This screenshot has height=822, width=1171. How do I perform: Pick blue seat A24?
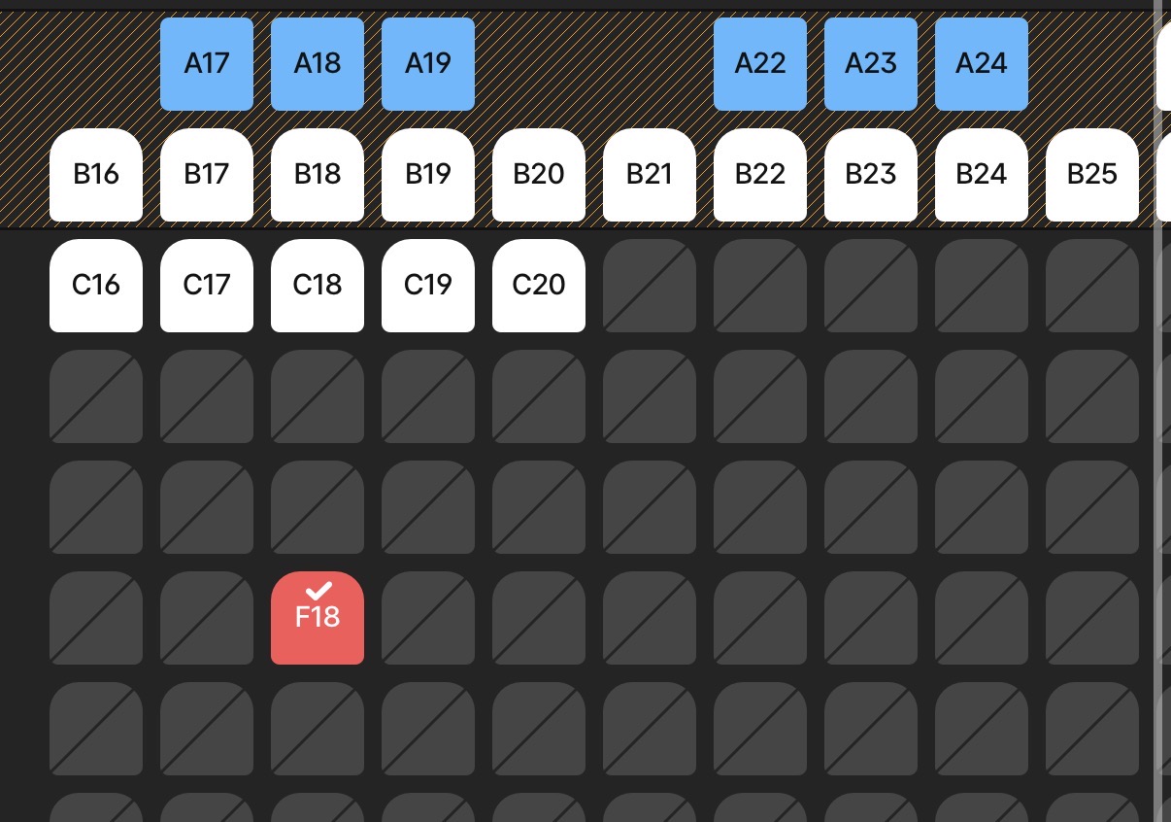[x=982, y=64]
